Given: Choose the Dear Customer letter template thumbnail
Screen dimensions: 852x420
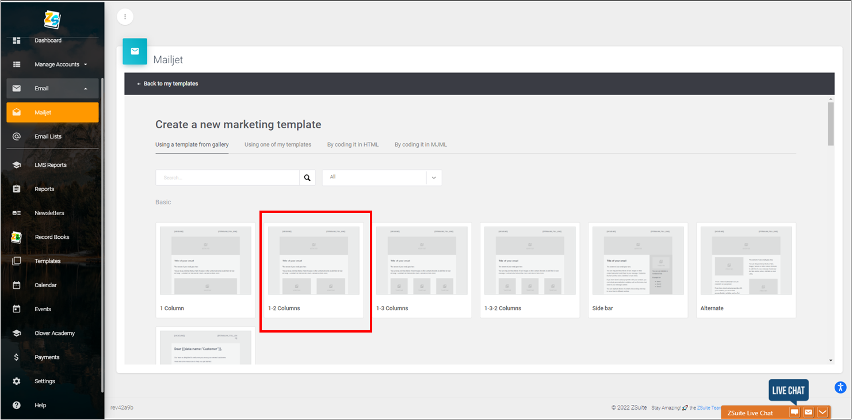Looking at the screenshot, I should pos(205,347).
